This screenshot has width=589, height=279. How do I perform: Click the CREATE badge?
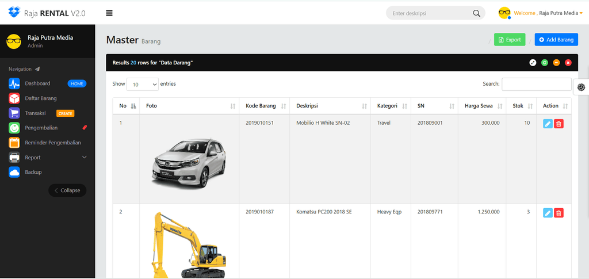point(66,113)
